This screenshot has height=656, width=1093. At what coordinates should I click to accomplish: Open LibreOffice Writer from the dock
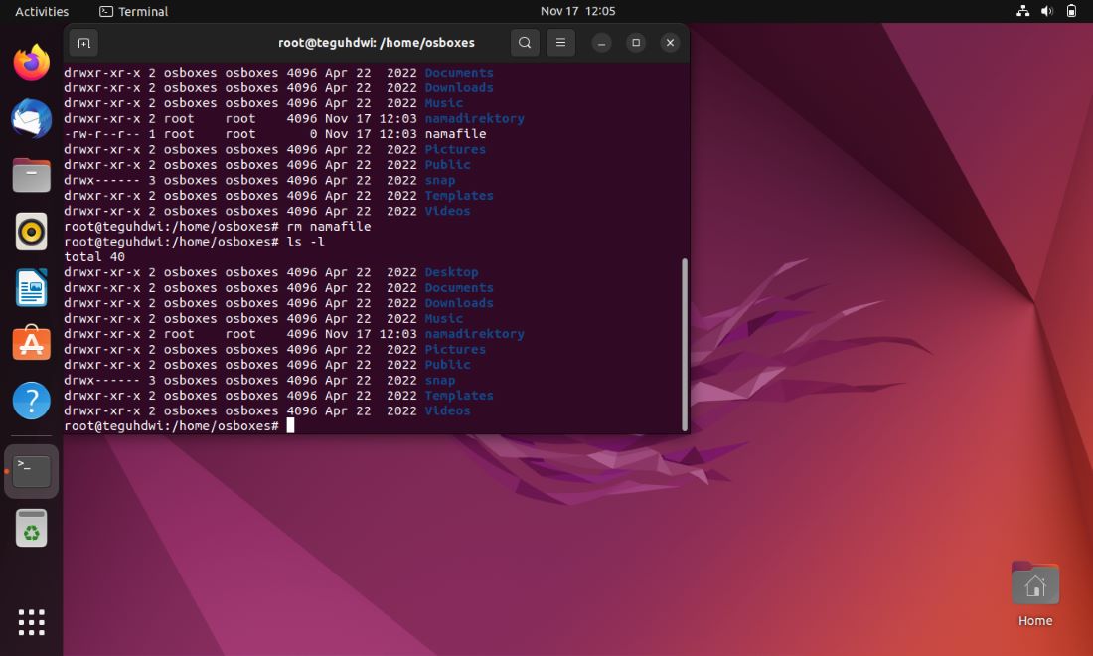[32, 287]
